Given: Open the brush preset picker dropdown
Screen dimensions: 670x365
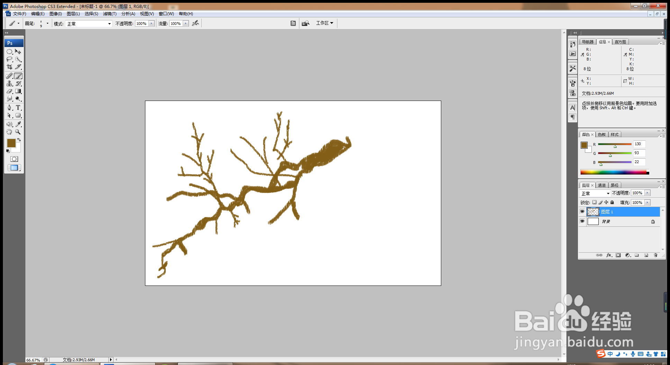Looking at the screenshot, I should point(47,24).
